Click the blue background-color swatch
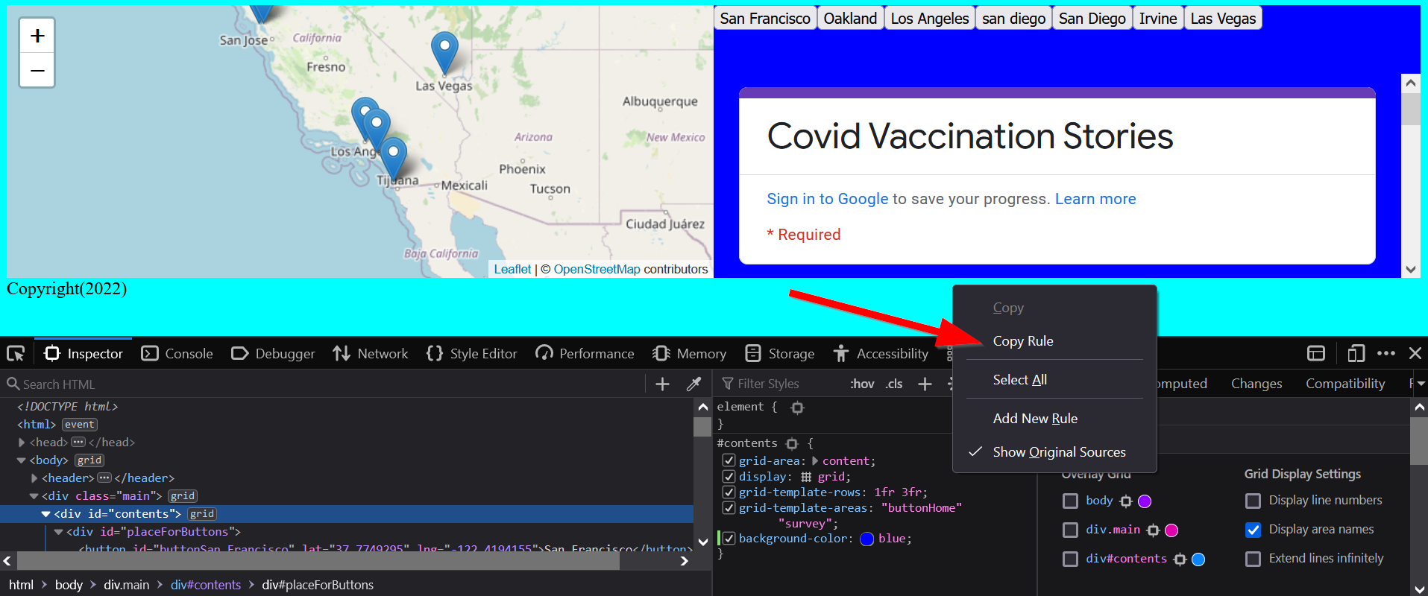 866,539
